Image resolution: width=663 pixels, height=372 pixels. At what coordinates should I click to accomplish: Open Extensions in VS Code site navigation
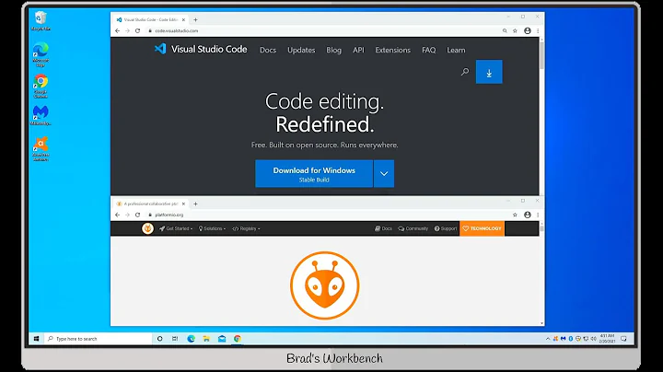(392, 50)
